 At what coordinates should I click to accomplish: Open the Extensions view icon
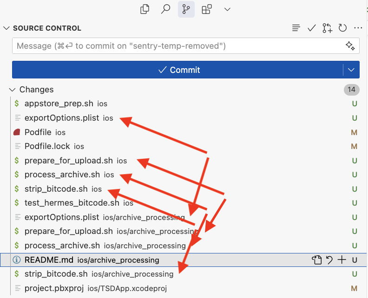(207, 9)
